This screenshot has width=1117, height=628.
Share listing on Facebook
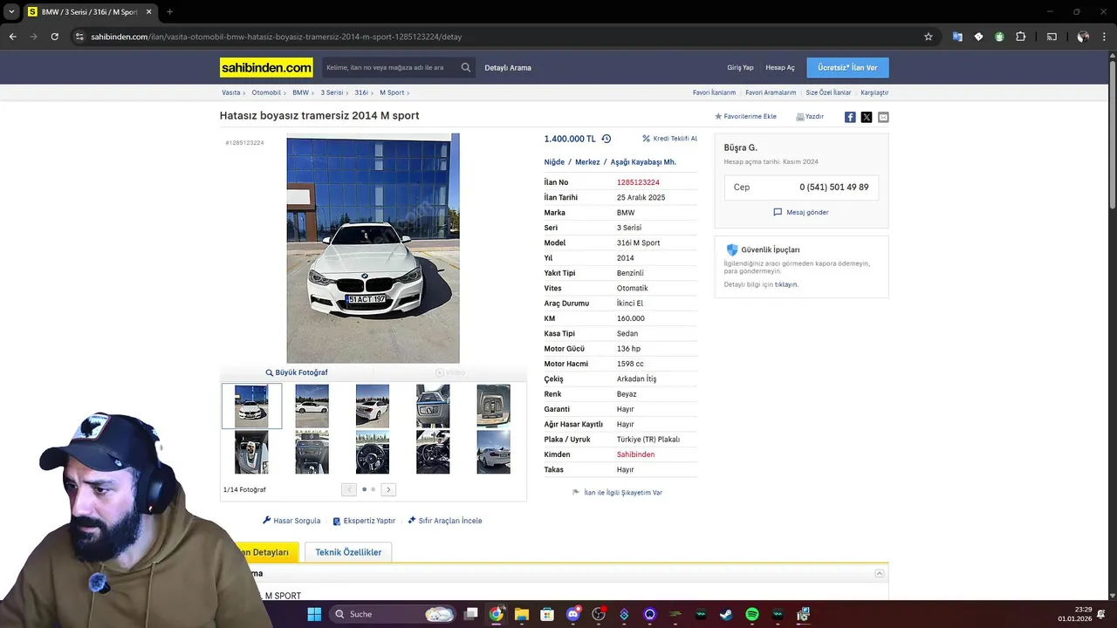point(850,117)
